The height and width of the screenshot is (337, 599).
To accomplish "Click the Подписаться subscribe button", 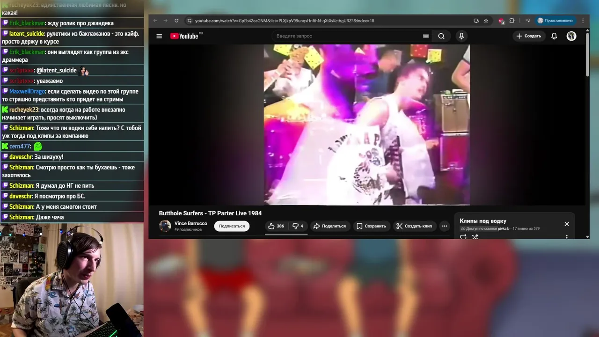I will pyautogui.click(x=232, y=226).
